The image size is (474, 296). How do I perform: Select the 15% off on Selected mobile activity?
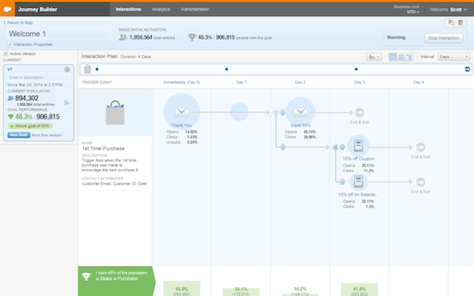coord(359,182)
